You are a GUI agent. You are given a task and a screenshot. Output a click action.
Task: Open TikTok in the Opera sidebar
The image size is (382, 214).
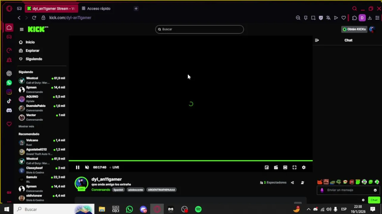click(x=9, y=101)
